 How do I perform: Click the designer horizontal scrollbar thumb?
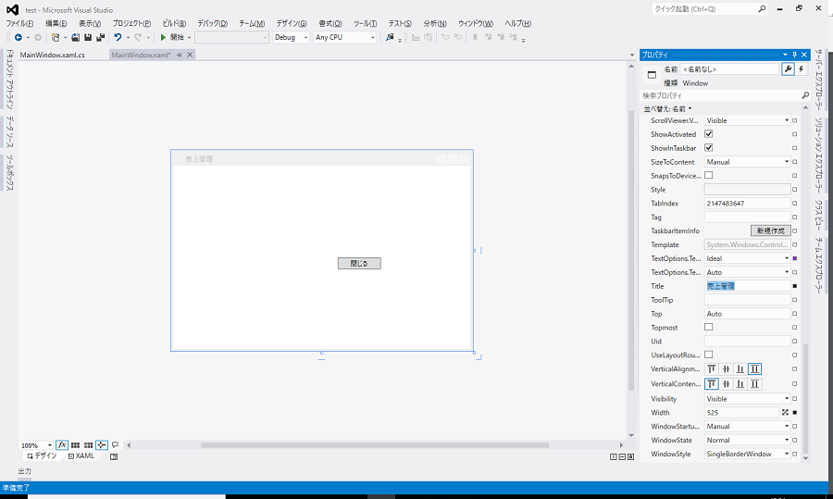(375, 445)
